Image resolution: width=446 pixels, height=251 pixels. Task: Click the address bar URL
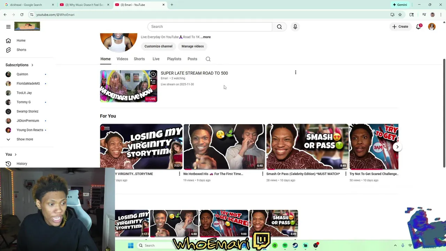pyautogui.click(x=55, y=15)
